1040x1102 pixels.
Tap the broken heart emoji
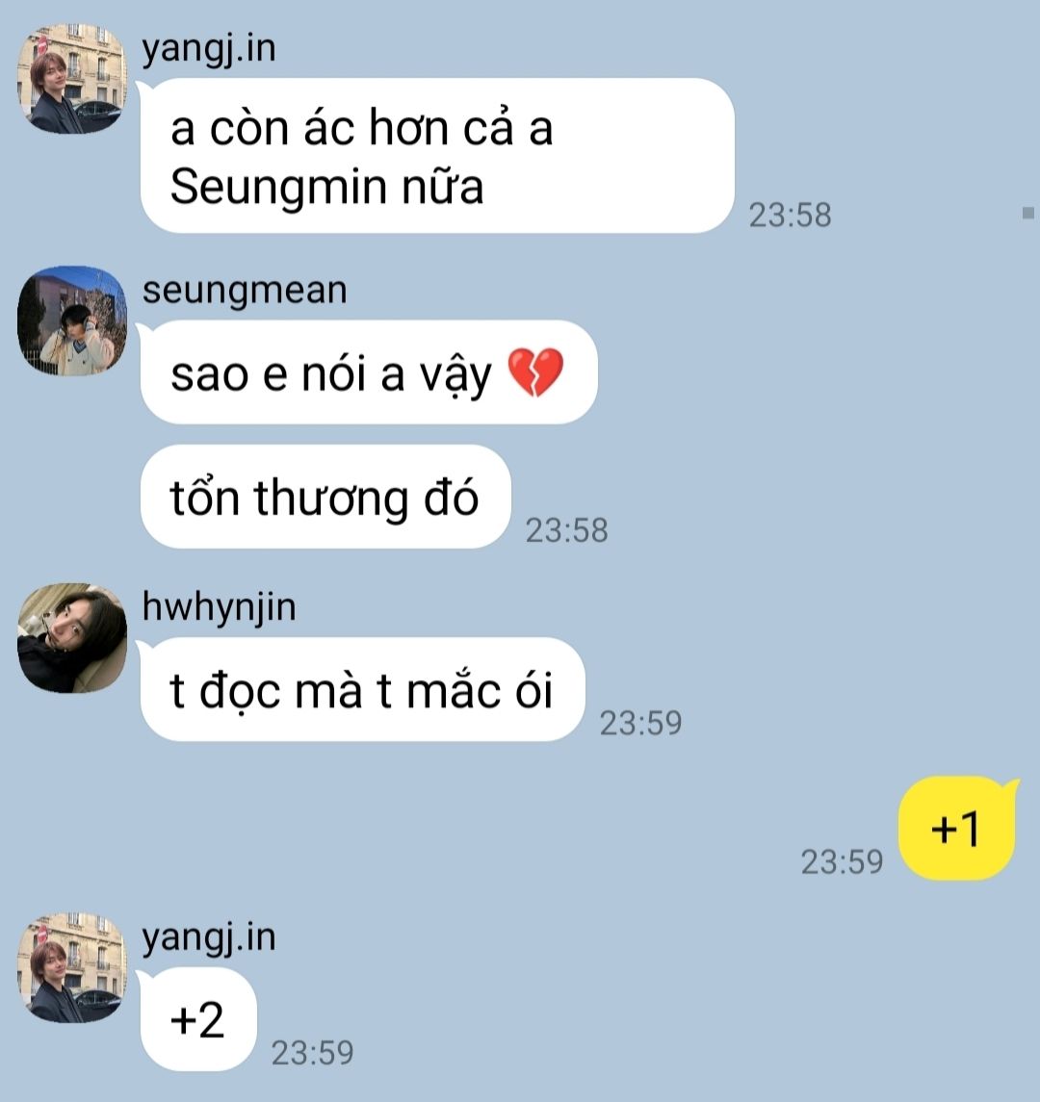[535, 372]
